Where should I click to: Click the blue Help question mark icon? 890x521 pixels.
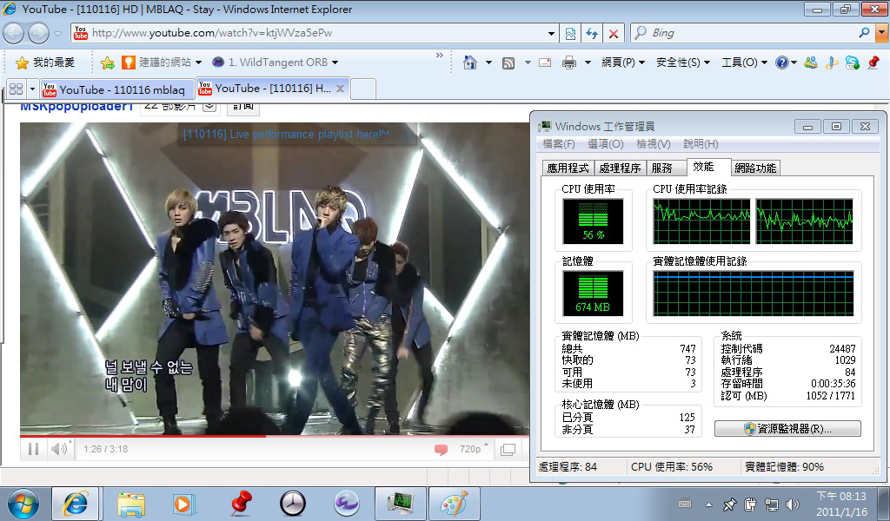click(x=782, y=63)
